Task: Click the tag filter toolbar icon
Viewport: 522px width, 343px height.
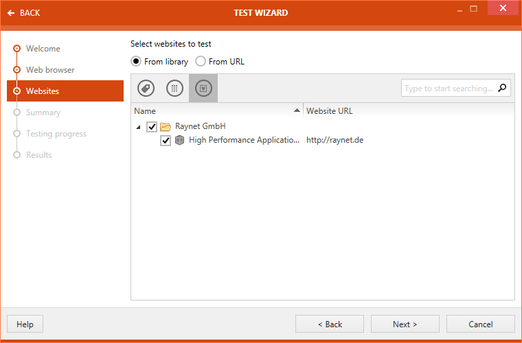Action: coord(146,88)
